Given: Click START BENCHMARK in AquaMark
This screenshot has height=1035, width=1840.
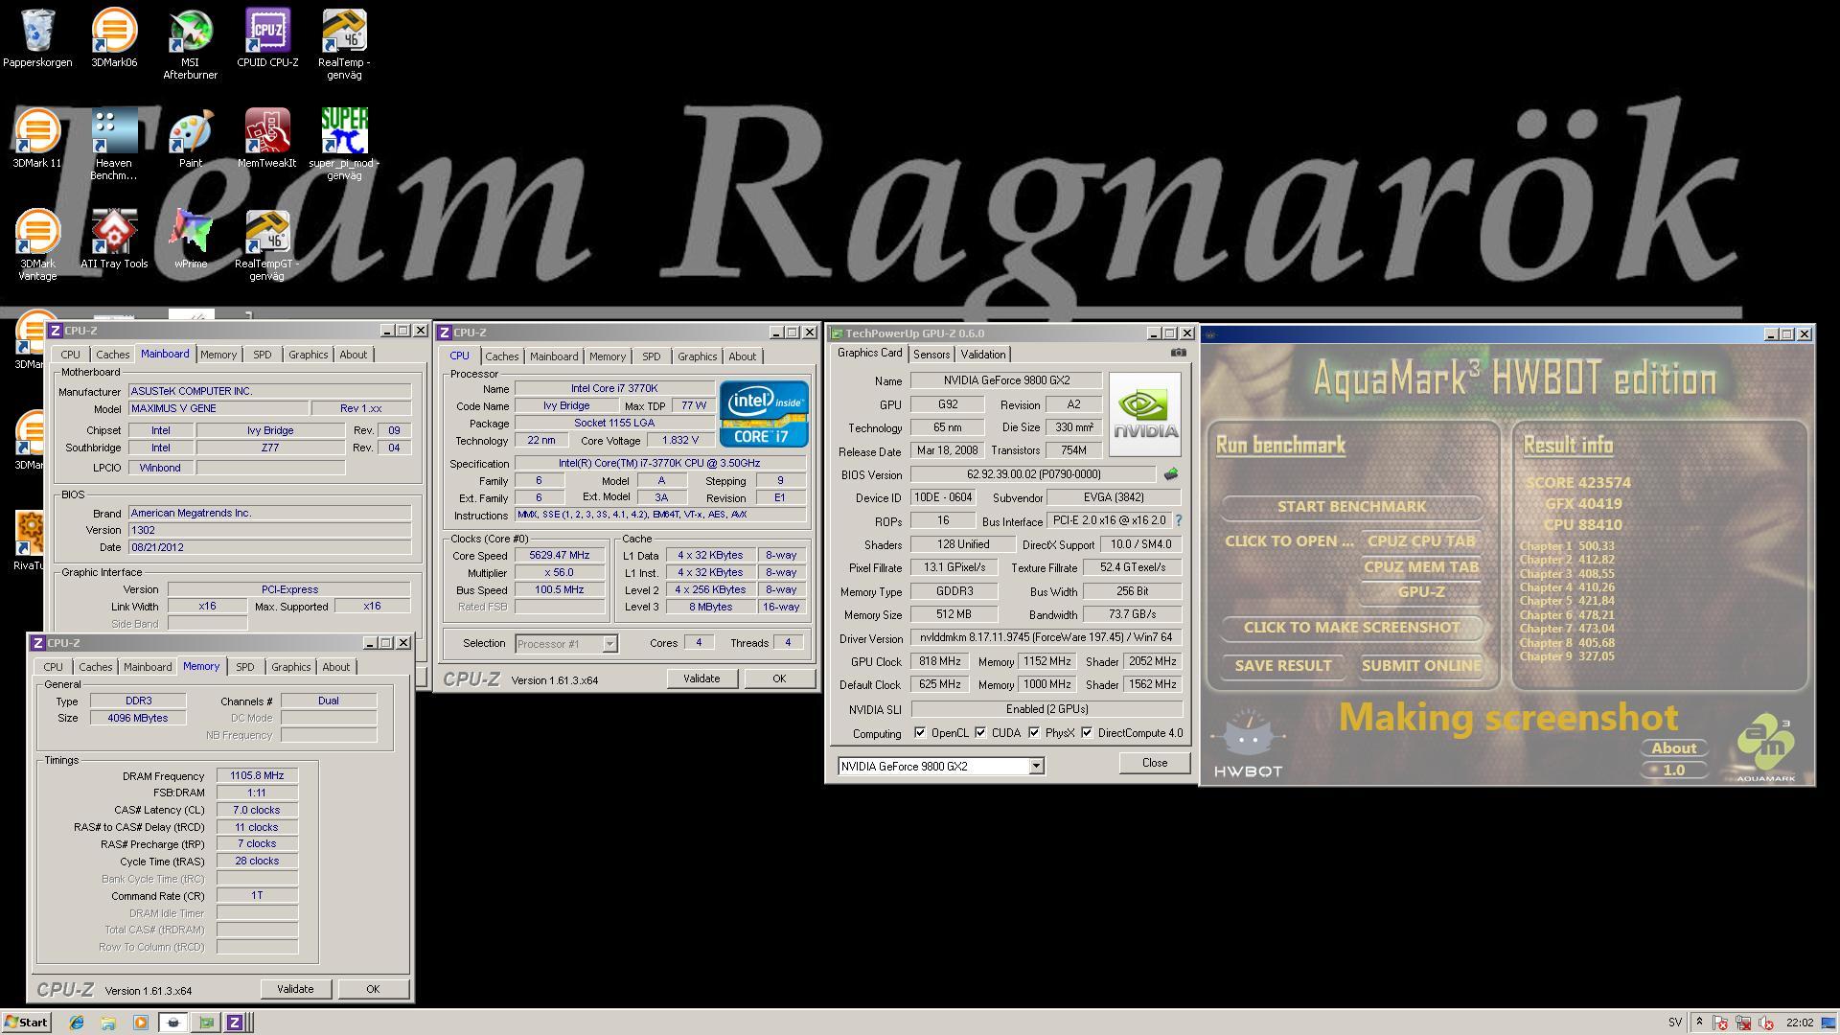Looking at the screenshot, I should click(1351, 506).
